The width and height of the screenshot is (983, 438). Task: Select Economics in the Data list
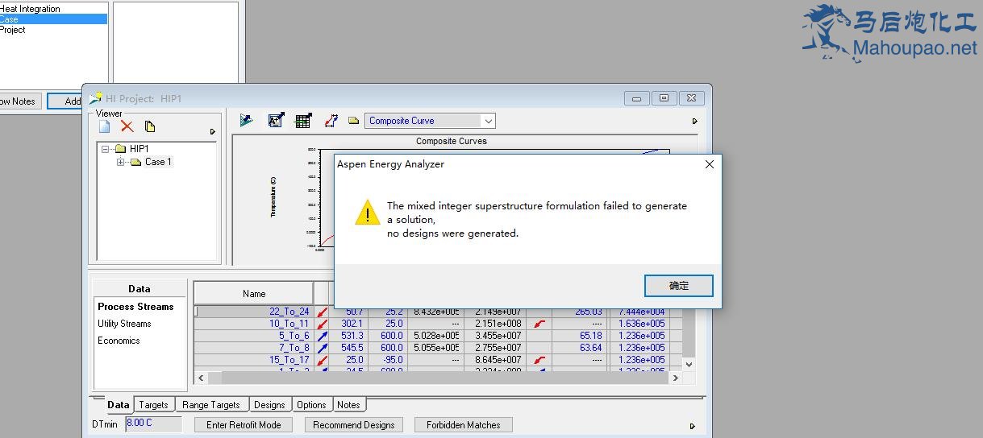[x=119, y=341]
